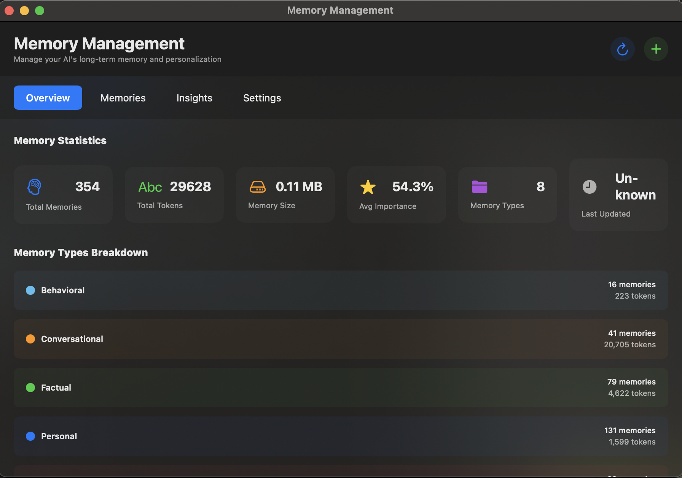This screenshot has height=478, width=682.
Task: Click the Memory Types label
Action: [497, 206]
